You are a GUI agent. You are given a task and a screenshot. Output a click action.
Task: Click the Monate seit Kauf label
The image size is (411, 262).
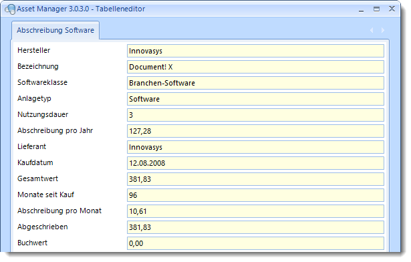[46, 194]
